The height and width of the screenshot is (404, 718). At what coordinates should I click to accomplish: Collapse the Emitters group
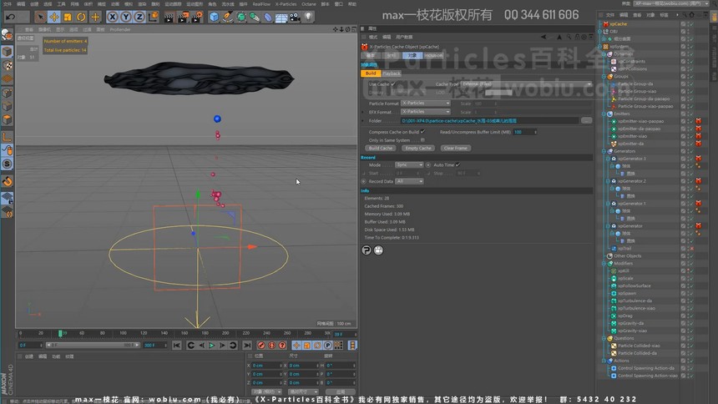(604, 114)
